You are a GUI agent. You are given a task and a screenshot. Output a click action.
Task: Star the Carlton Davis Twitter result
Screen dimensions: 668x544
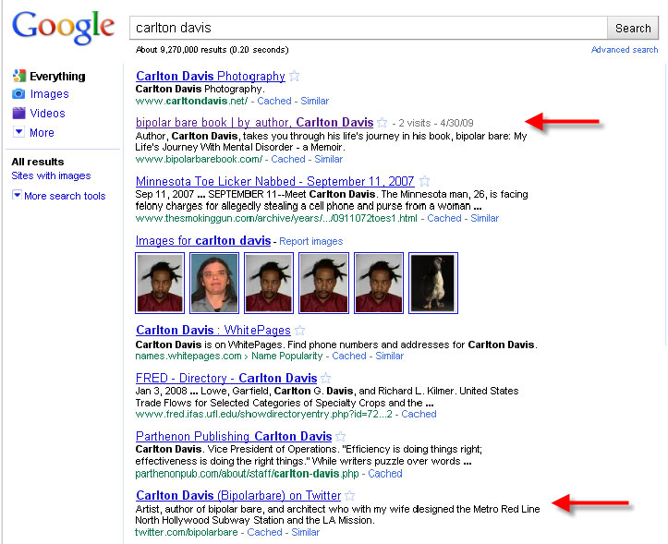pos(350,495)
